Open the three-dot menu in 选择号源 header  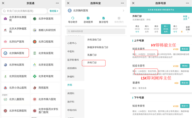tap(187, 3)
